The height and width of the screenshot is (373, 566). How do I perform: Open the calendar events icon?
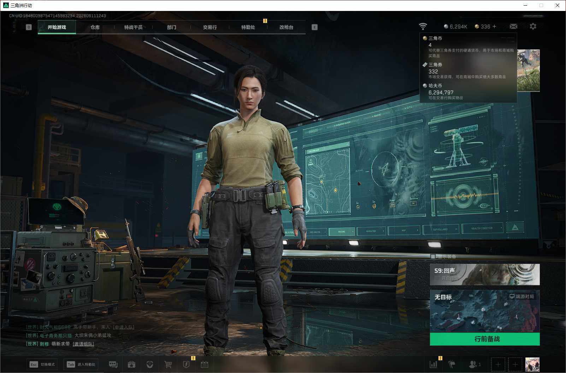pyautogui.click(x=205, y=364)
